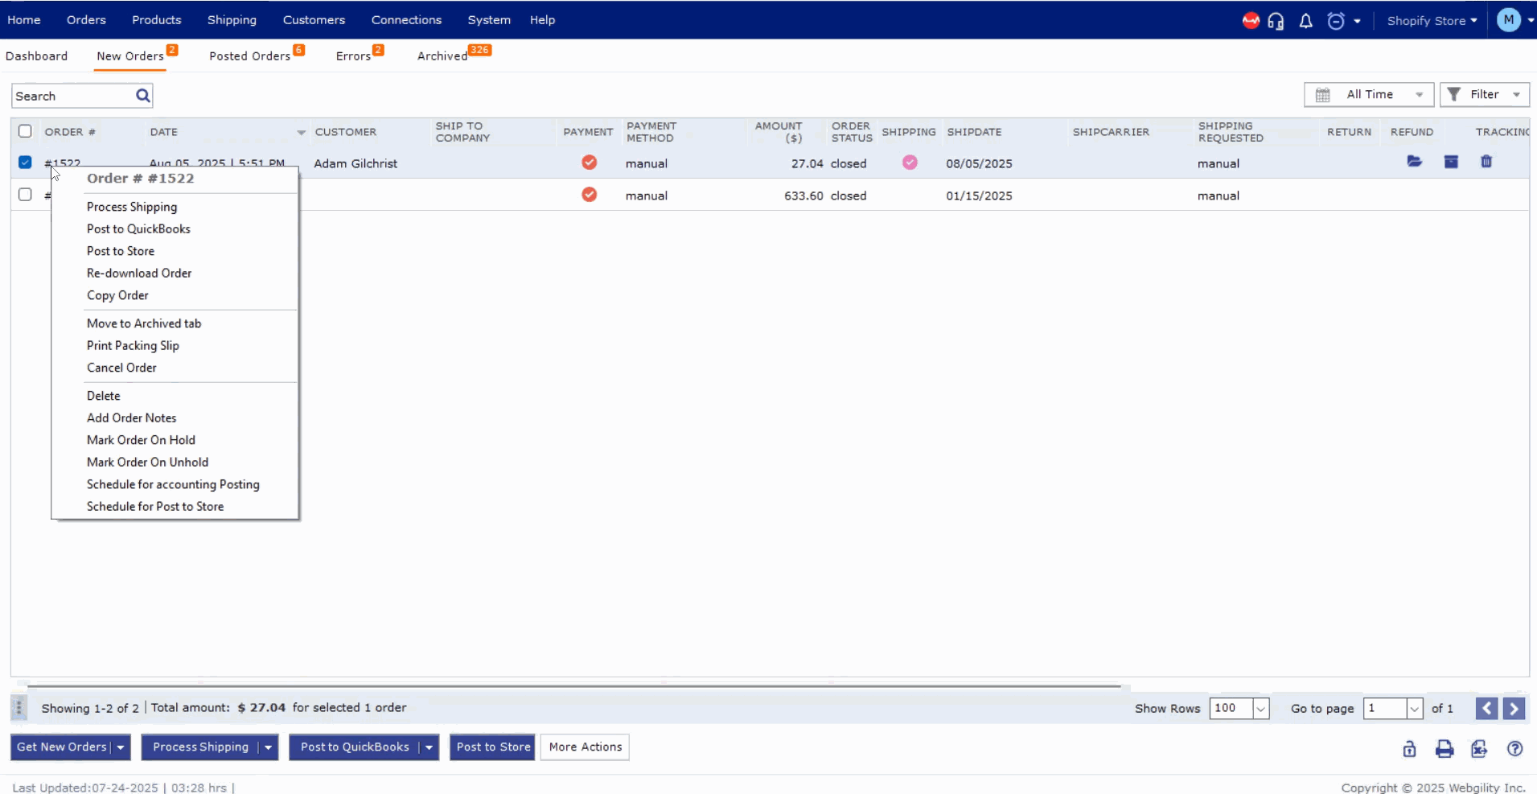Expand the Show Rows dropdown

(x=1260, y=709)
